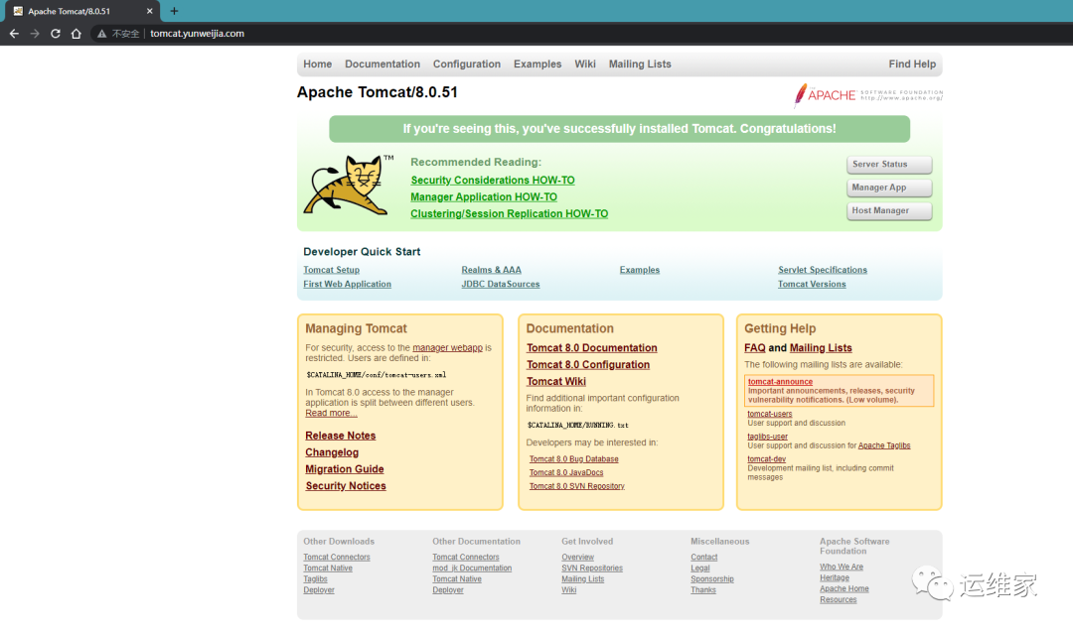The width and height of the screenshot is (1073, 632).
Task: Click the Host Manager button
Action: (x=889, y=211)
